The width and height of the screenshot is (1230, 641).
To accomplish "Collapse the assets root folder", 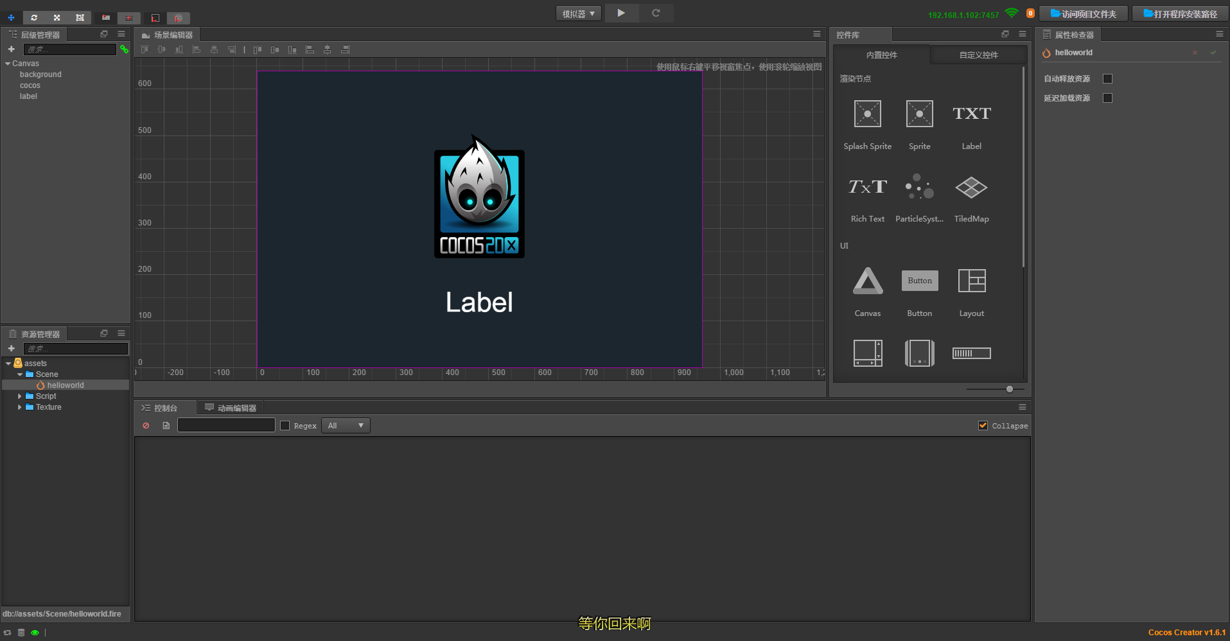I will (x=8, y=364).
